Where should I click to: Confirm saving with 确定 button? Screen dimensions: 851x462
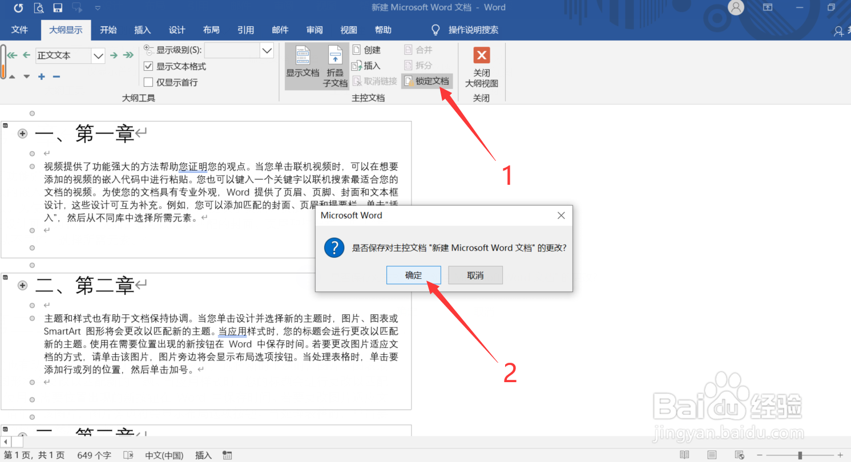(414, 275)
